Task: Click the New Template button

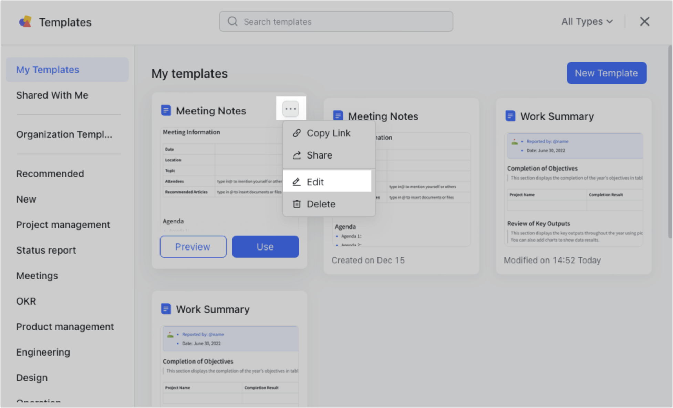Action: (x=607, y=73)
